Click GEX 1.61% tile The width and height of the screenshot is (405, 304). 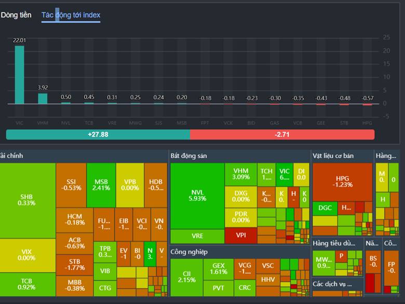[x=219, y=269]
